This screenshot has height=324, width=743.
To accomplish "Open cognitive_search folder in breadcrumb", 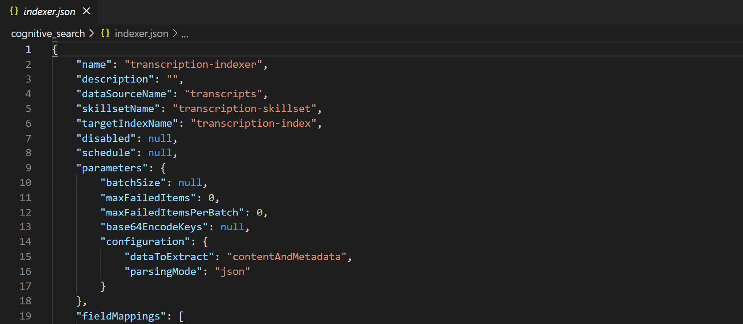I will pos(48,33).
